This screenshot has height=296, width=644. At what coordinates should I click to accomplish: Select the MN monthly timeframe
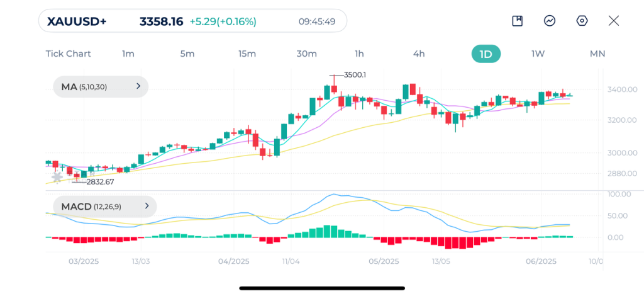597,54
